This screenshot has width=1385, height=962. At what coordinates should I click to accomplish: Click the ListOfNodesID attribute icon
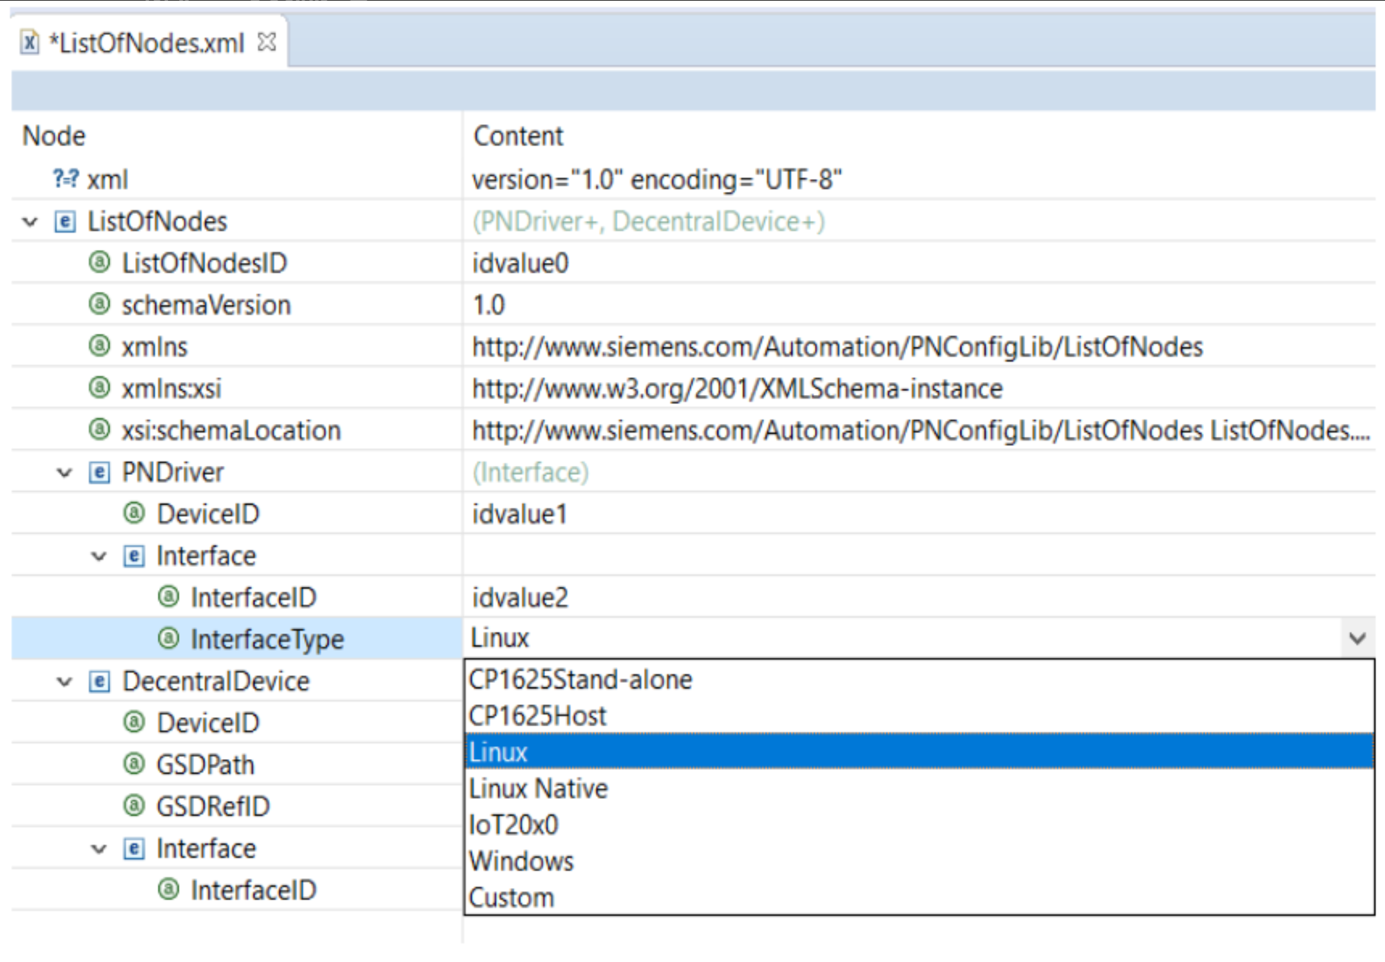[x=99, y=263]
